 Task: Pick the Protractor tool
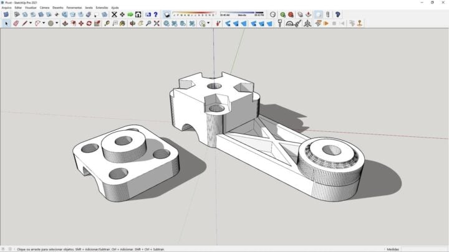click(x=289, y=24)
